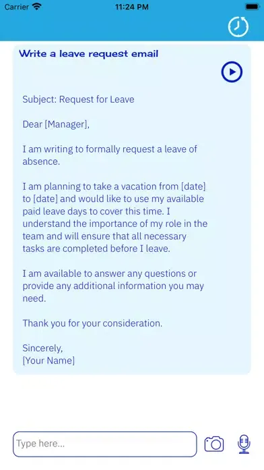Screen dimensions: 264x470
Task: Tap the camera icon to attach photo
Action: pos(214,444)
